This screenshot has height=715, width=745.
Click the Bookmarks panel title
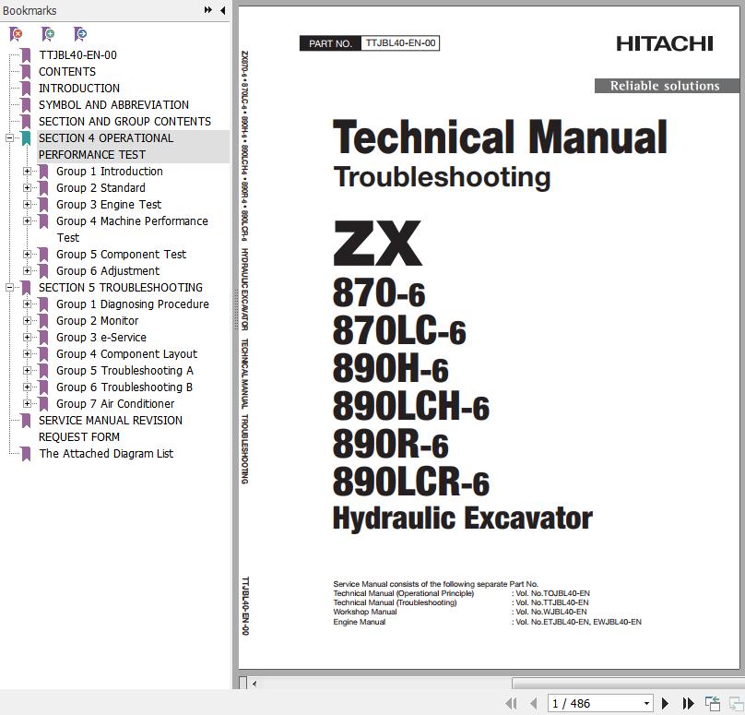coord(30,10)
